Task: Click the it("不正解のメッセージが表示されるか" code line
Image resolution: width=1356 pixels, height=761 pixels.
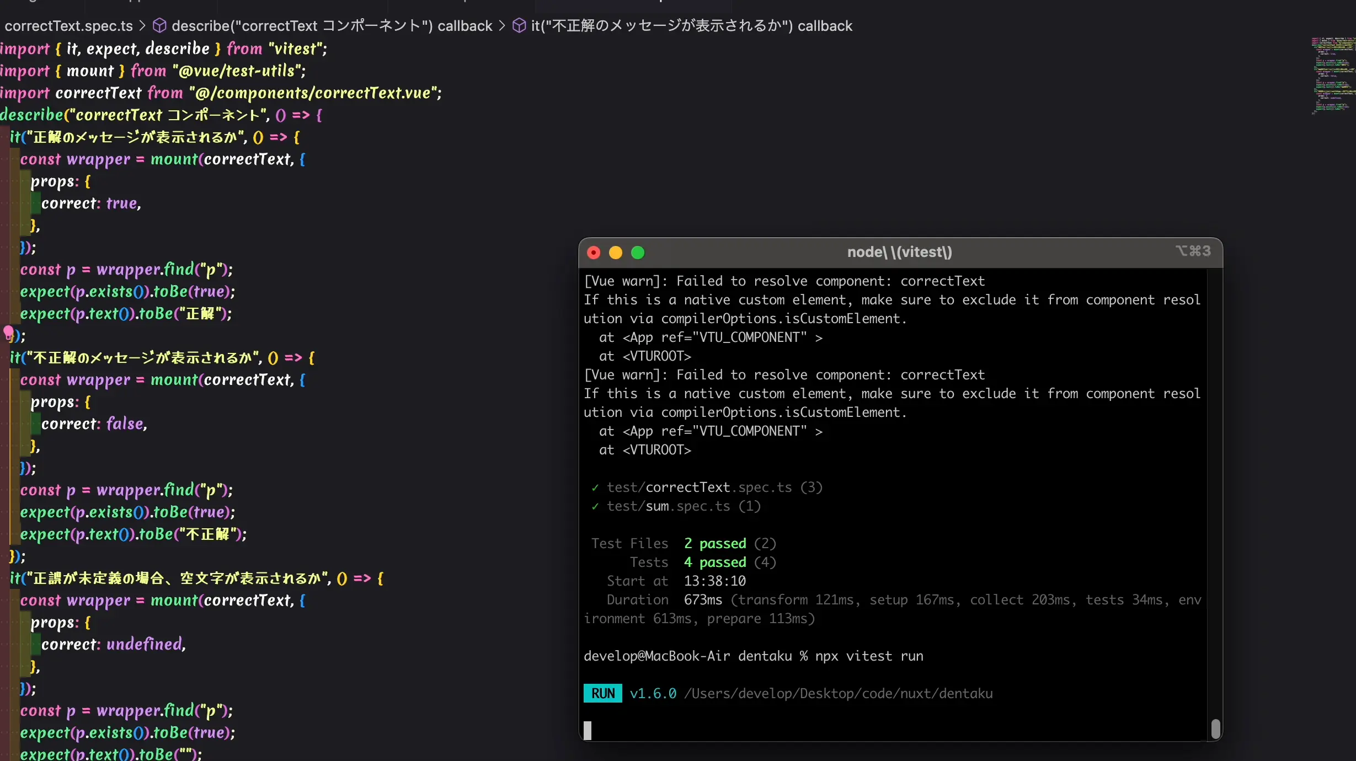Action: [x=162, y=358]
